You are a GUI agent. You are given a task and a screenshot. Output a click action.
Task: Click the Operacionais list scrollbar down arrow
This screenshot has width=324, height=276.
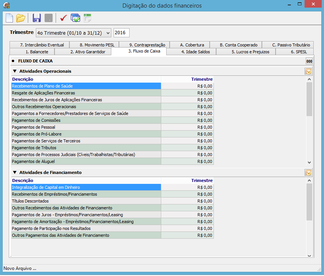(x=309, y=163)
